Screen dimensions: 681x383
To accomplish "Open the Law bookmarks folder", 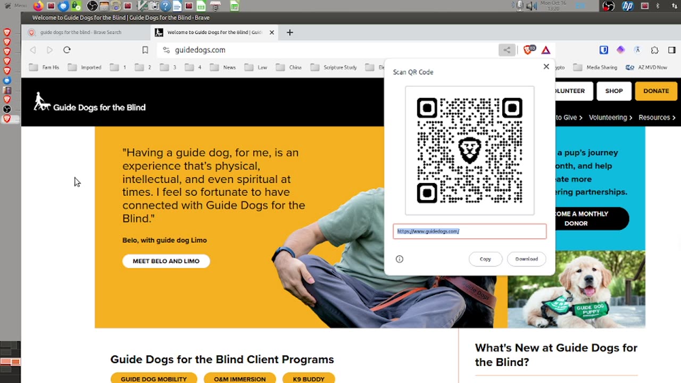I will pyautogui.click(x=256, y=68).
